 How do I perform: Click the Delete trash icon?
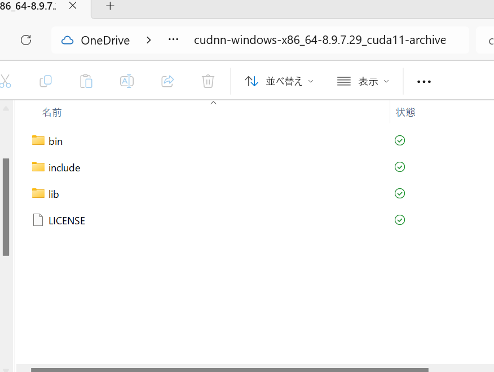[x=208, y=81]
